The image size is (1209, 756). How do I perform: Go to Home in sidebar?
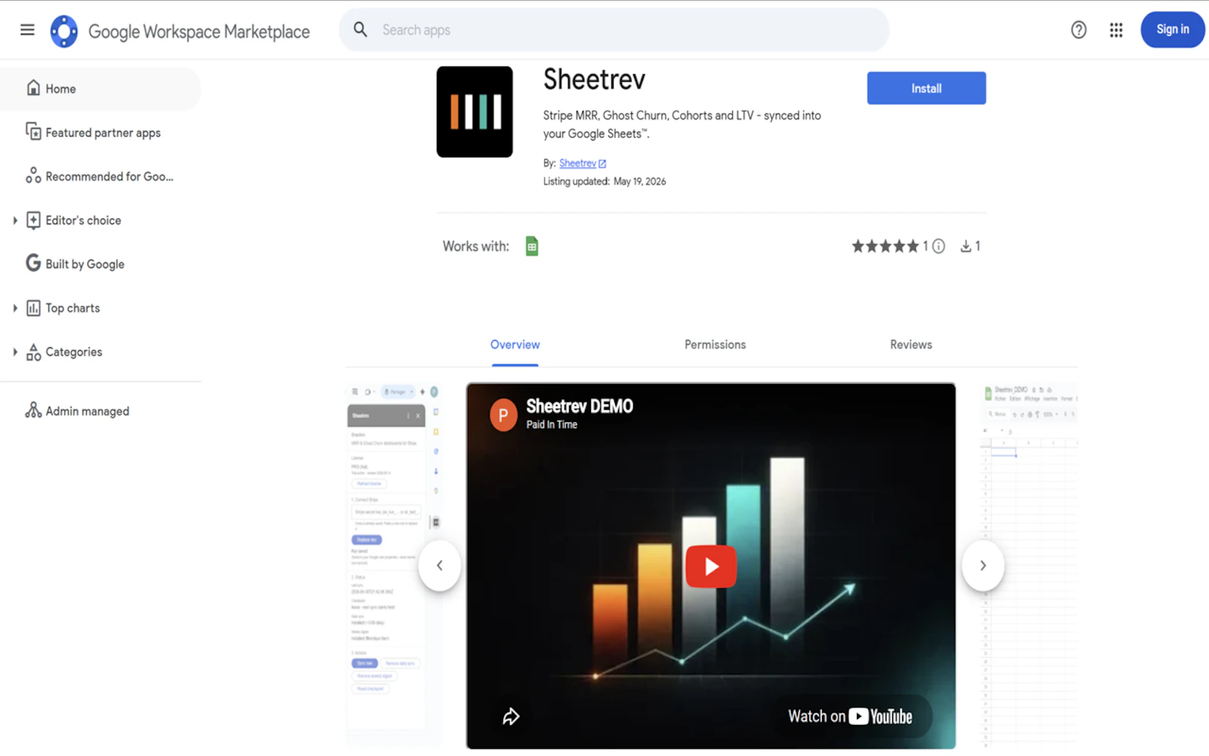pyautogui.click(x=100, y=88)
